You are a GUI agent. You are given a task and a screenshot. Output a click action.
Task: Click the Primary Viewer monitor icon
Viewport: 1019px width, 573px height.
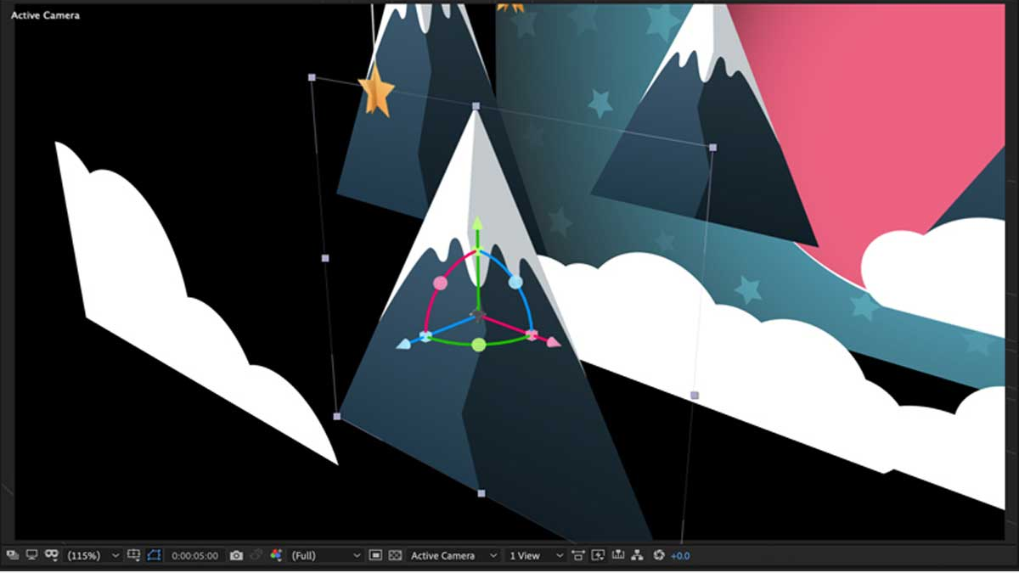point(31,555)
